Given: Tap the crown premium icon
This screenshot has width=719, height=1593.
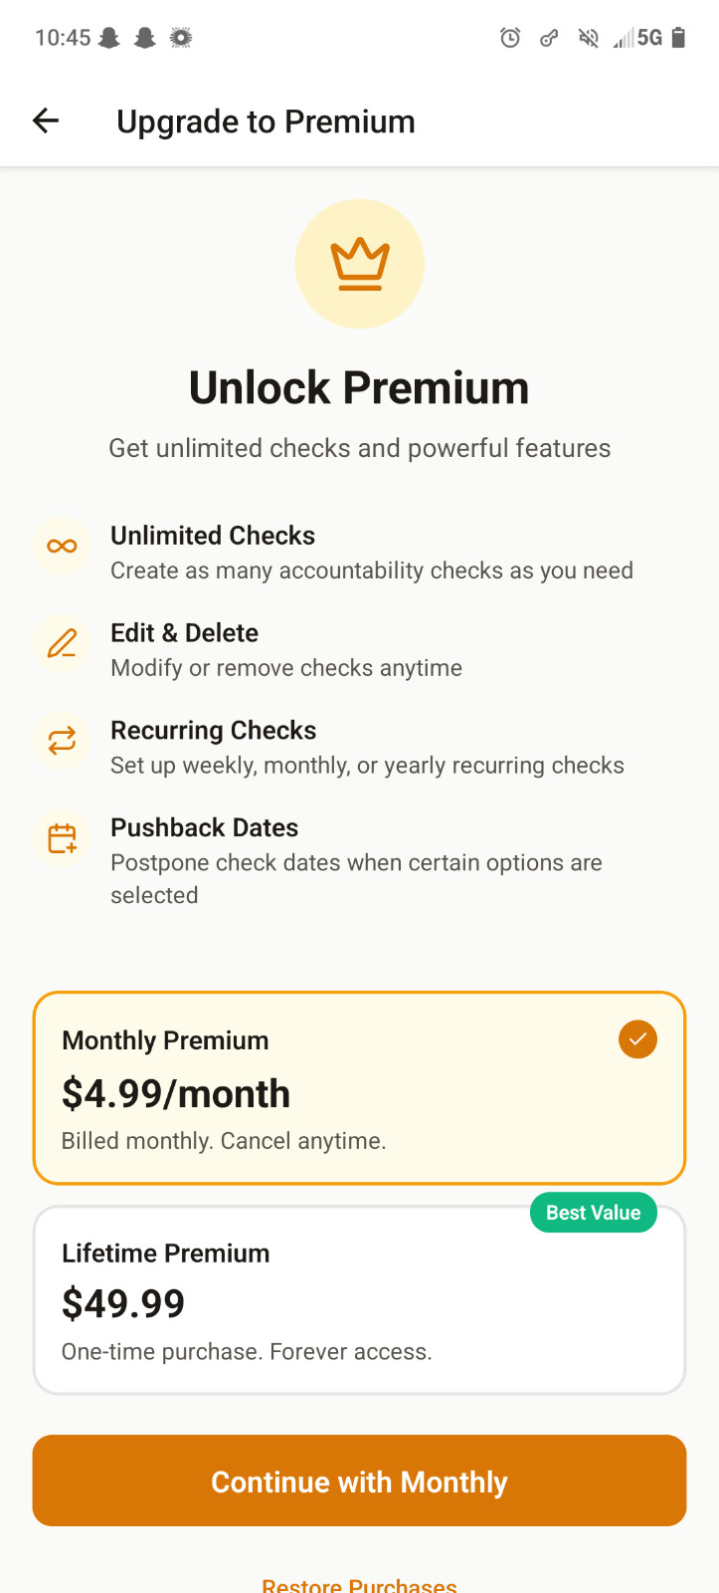Looking at the screenshot, I should [x=360, y=264].
